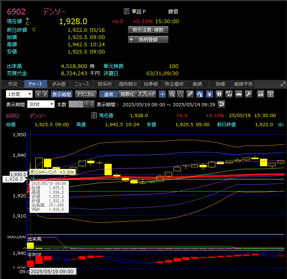Print the chart via printer icon

(261, 94)
